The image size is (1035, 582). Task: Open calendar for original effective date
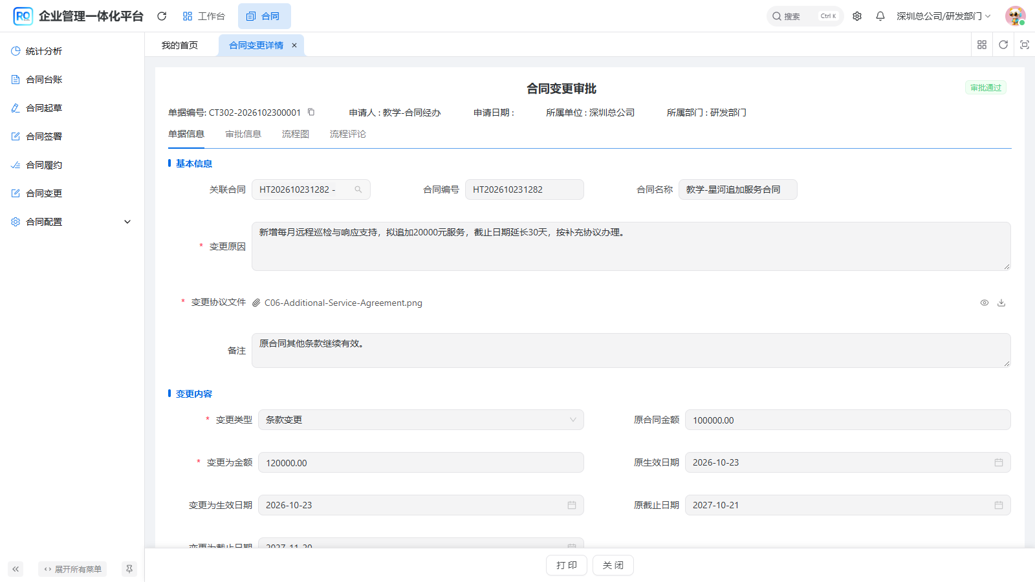pyautogui.click(x=999, y=462)
